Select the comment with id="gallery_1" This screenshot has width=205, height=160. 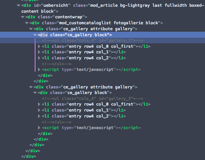[x=93, y=41]
